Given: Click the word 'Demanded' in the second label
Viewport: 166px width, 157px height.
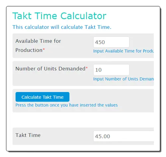Looking at the screenshot, I should [x=72, y=69].
